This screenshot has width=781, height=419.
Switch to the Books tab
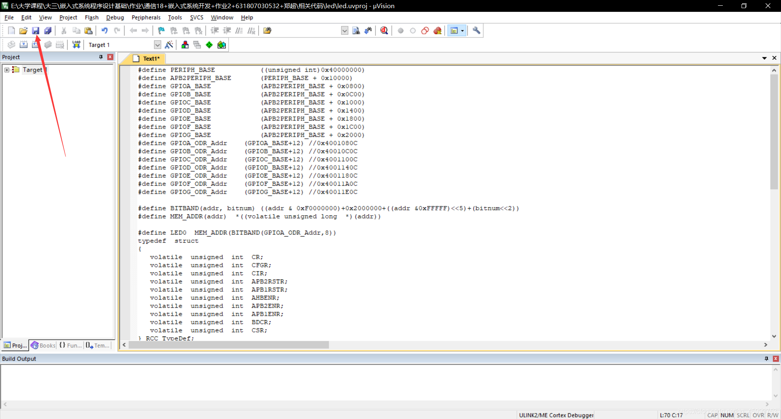pos(43,345)
